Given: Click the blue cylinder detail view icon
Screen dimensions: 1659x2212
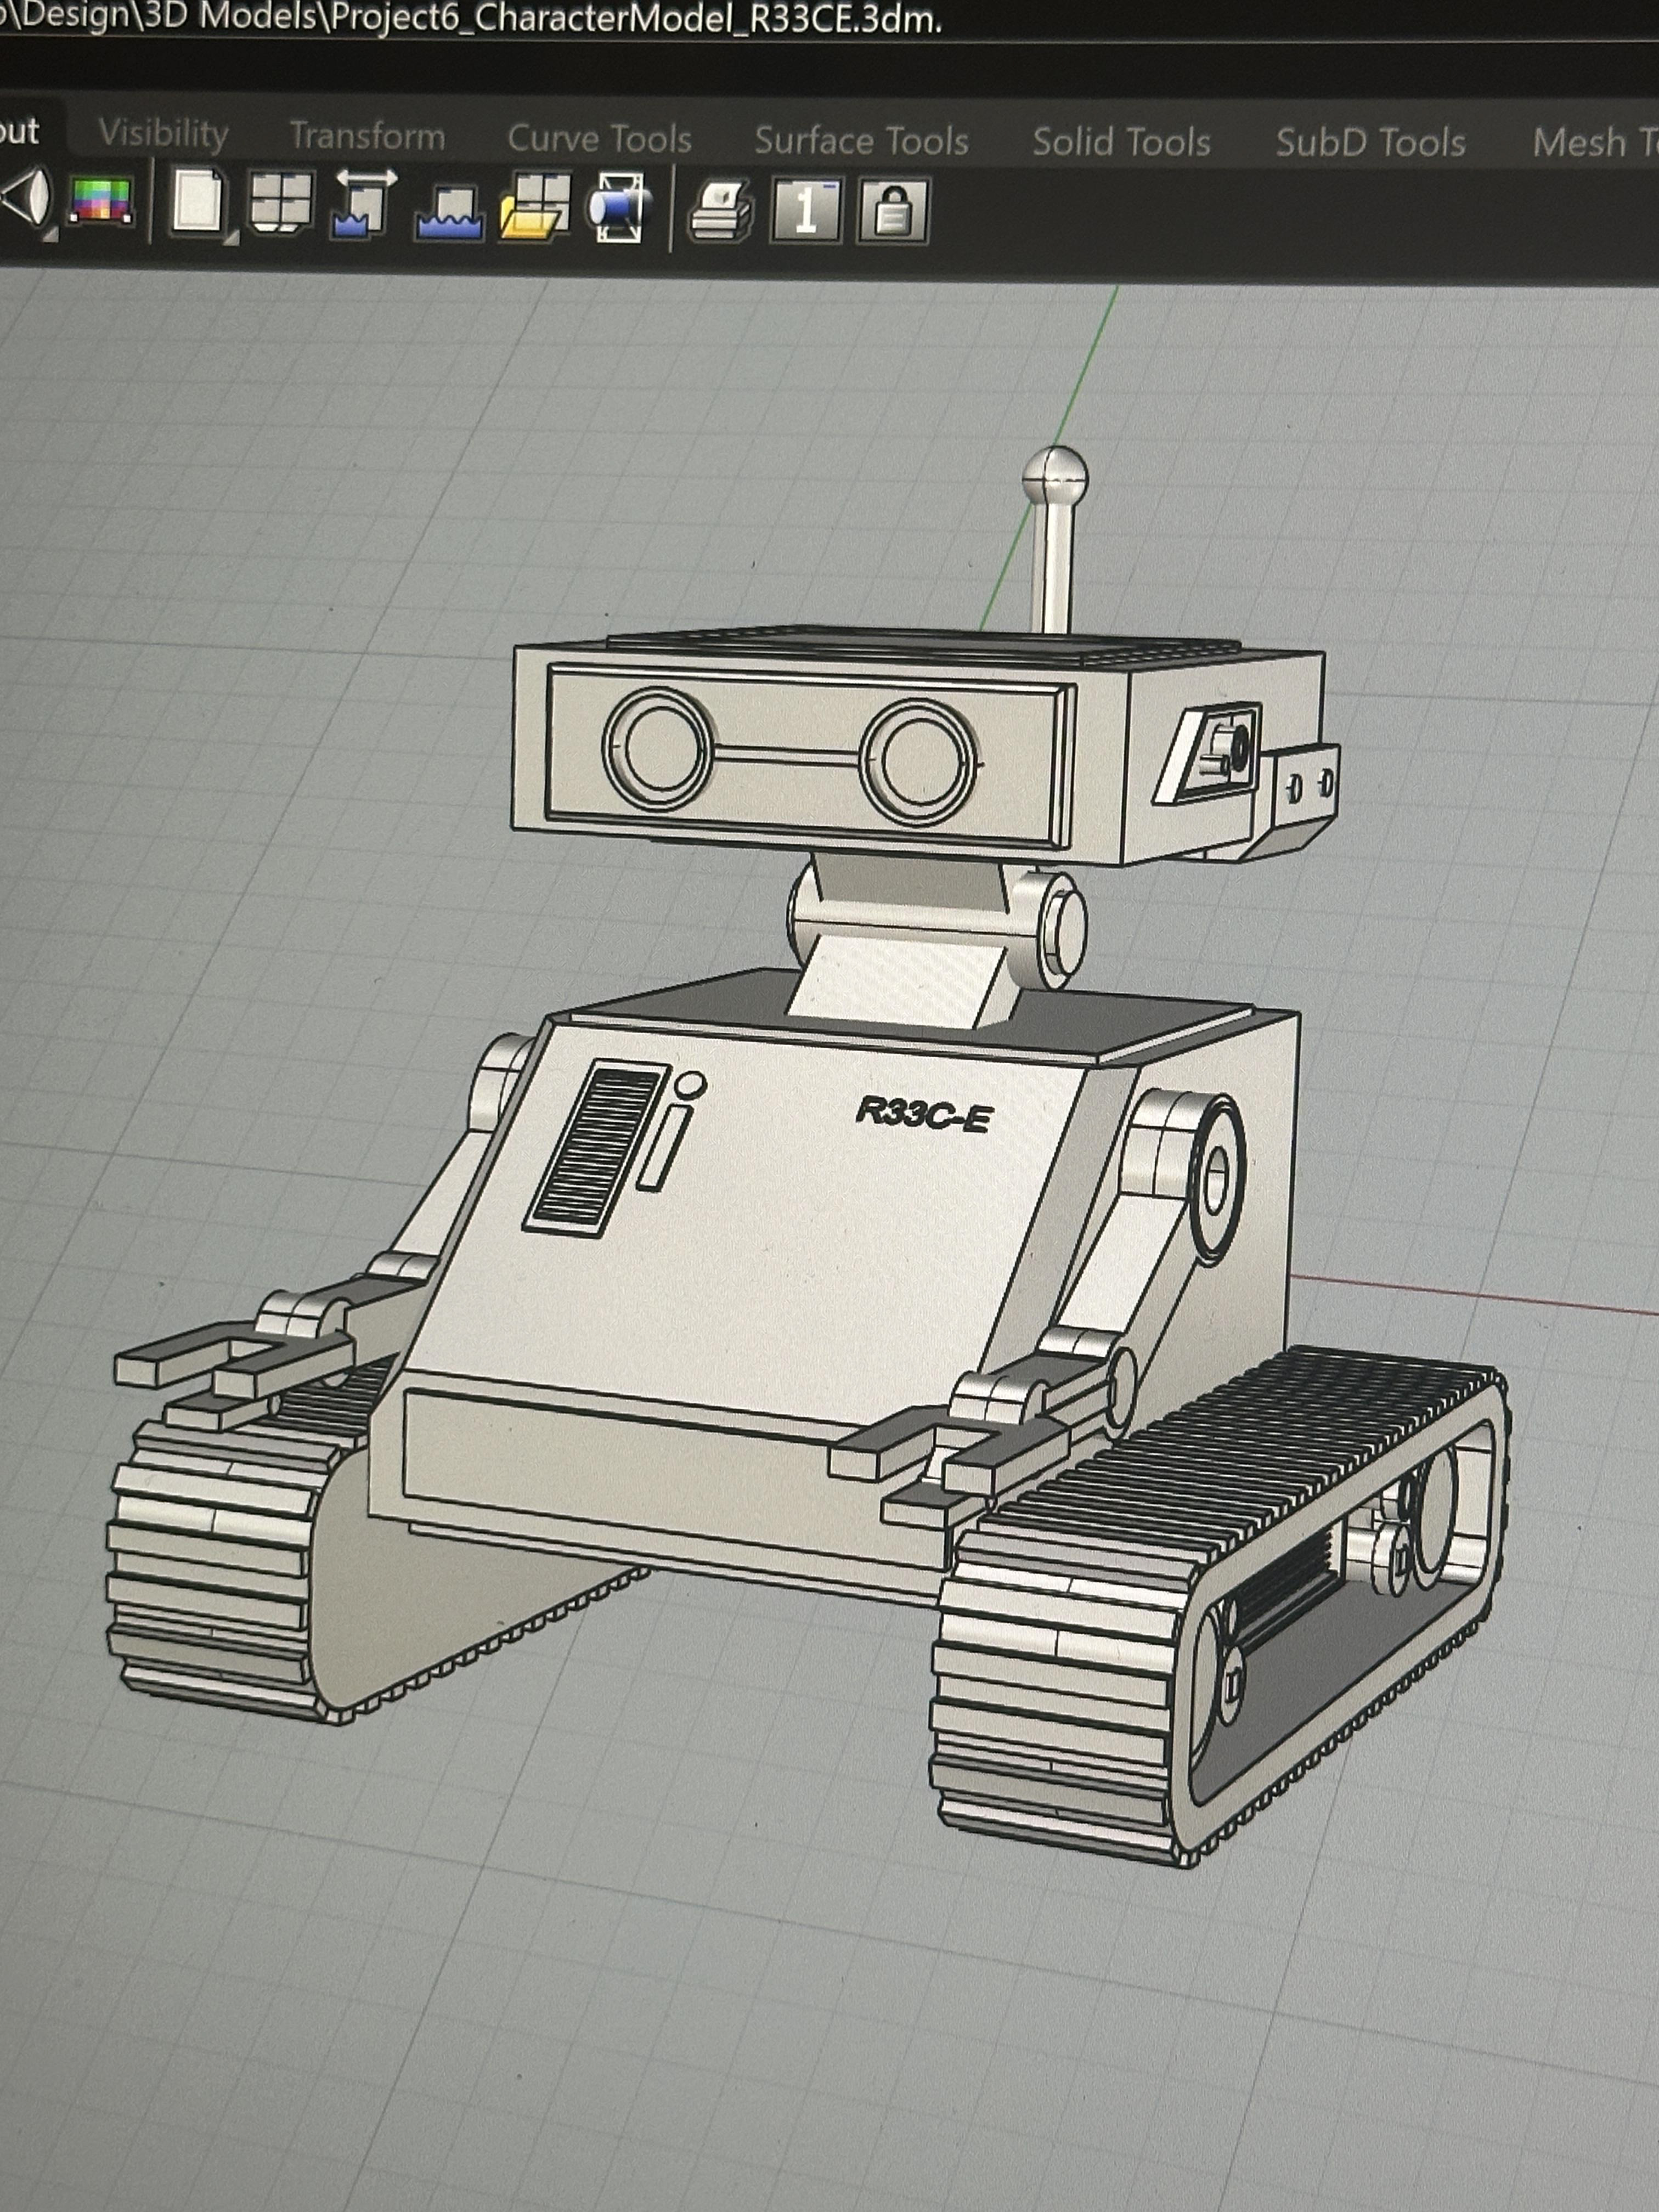Looking at the screenshot, I should pyautogui.click(x=620, y=208).
